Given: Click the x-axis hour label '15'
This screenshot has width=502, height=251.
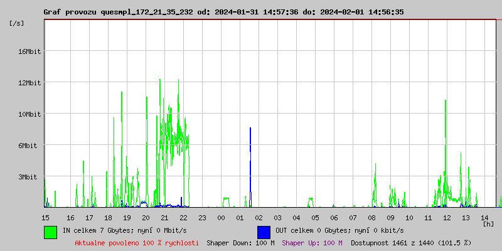Looking at the screenshot, I should pyautogui.click(x=45, y=218).
